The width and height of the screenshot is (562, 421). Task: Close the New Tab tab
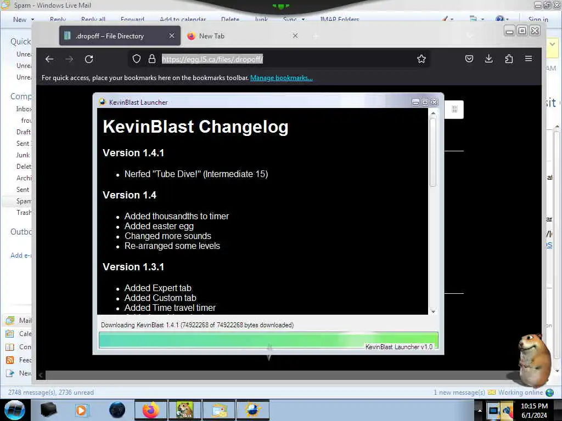click(295, 36)
